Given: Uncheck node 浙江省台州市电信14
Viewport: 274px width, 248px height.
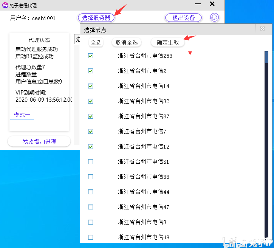Looking at the screenshot, I should click(91, 86).
